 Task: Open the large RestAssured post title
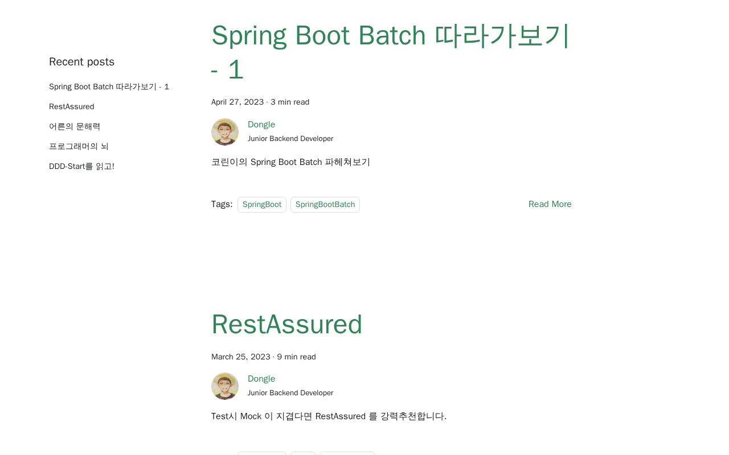click(x=286, y=324)
